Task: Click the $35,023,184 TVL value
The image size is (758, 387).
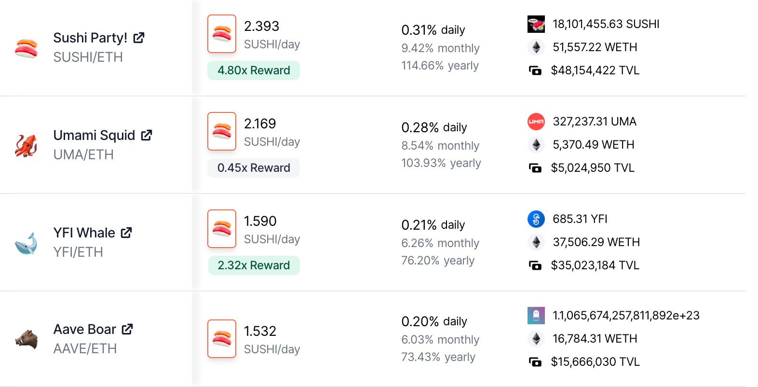Action: pyautogui.click(x=595, y=265)
